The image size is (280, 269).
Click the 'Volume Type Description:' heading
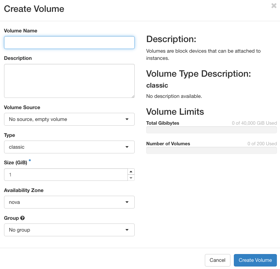coord(199,74)
